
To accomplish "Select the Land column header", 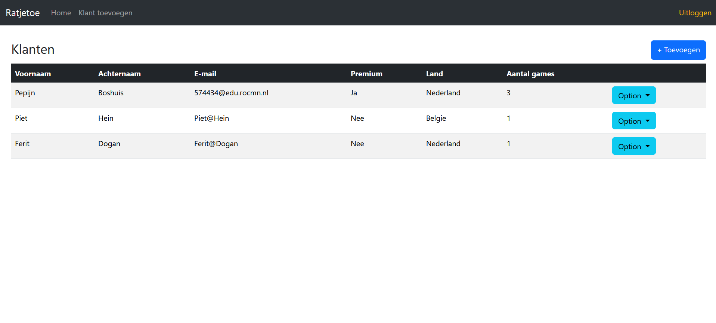I will click(434, 74).
